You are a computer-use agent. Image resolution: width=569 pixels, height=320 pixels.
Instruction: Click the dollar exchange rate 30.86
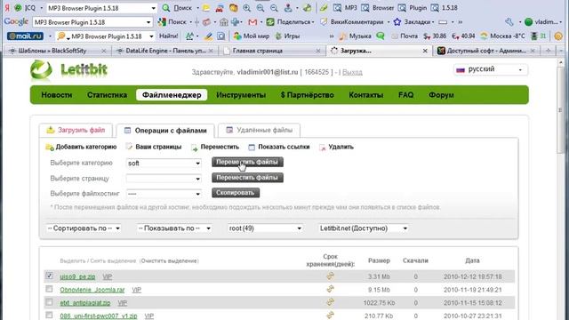point(435,36)
